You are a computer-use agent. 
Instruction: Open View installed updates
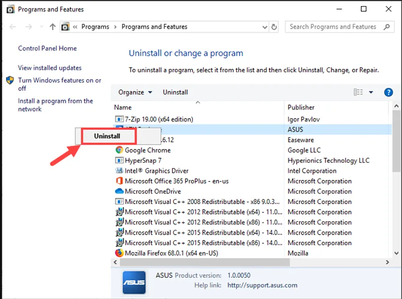click(x=49, y=67)
